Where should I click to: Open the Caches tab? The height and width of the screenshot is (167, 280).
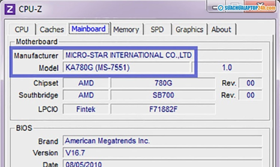coord(52,30)
